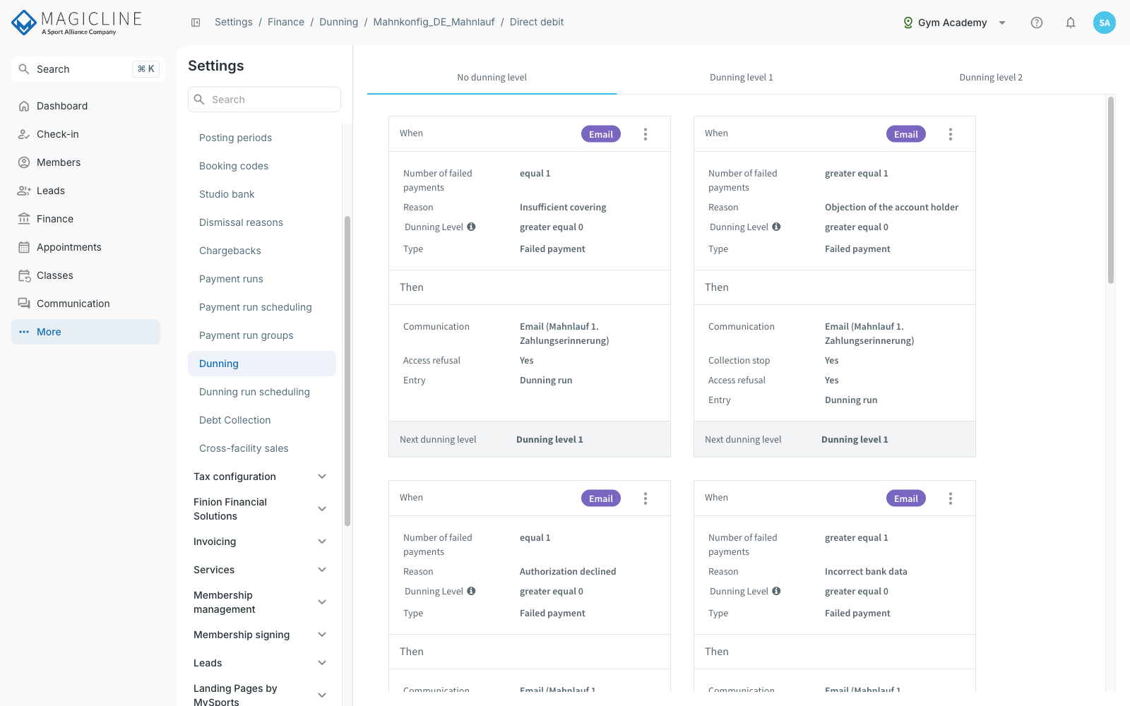Open Mahnkonfig_DE_Mahnlauf breadcrumb link

tap(434, 22)
